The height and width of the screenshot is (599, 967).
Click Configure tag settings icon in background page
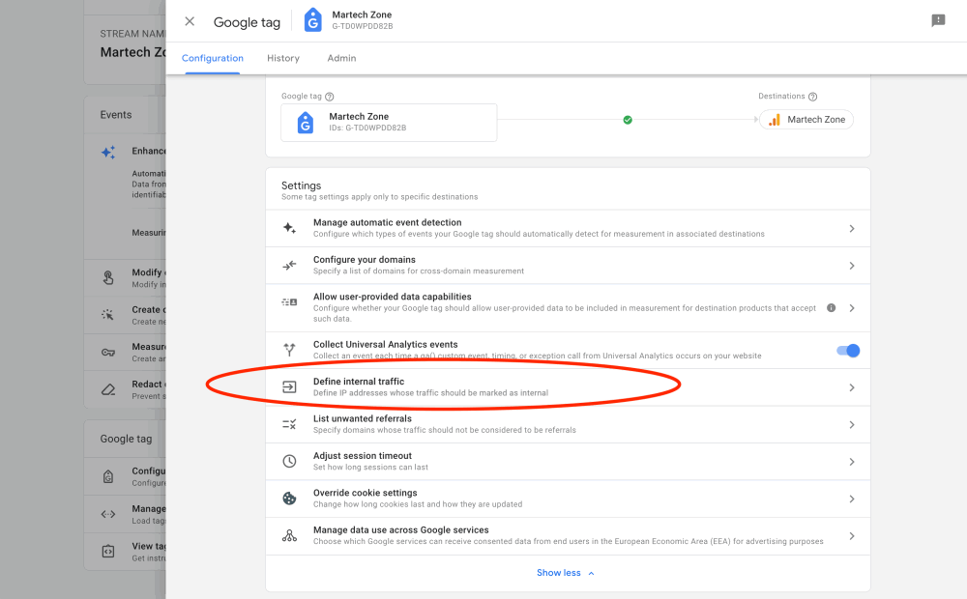click(x=108, y=476)
